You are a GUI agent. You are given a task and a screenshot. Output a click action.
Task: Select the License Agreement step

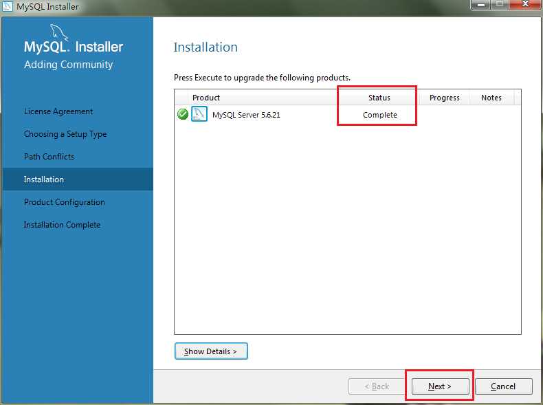[58, 111]
